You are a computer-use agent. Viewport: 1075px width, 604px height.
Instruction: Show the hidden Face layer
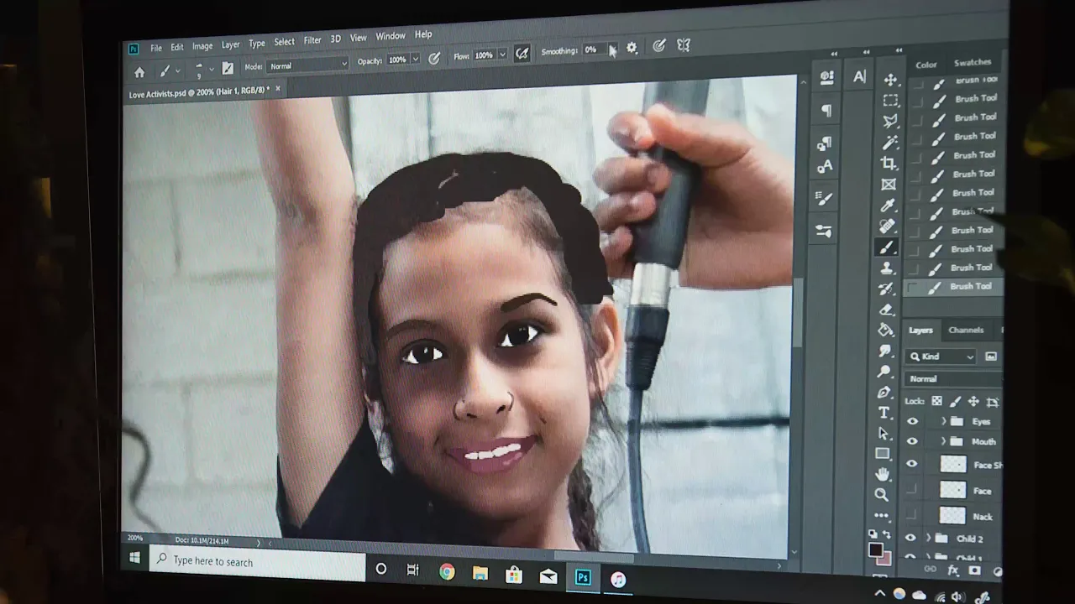point(912,490)
